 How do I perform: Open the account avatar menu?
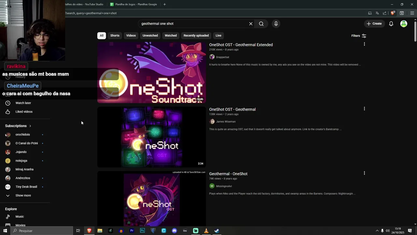[404, 23]
